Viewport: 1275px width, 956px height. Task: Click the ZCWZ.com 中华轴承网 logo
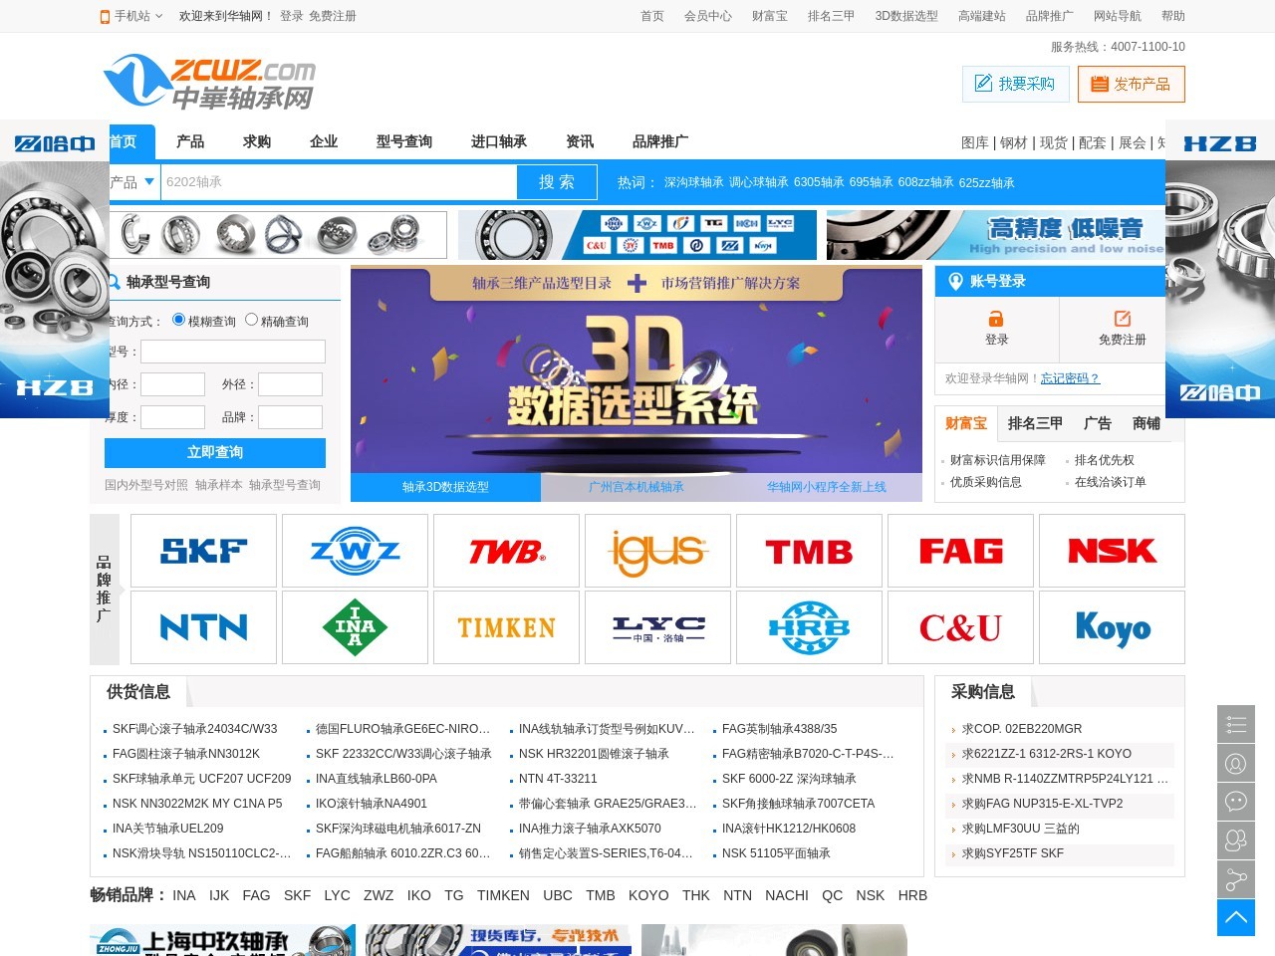point(209,82)
